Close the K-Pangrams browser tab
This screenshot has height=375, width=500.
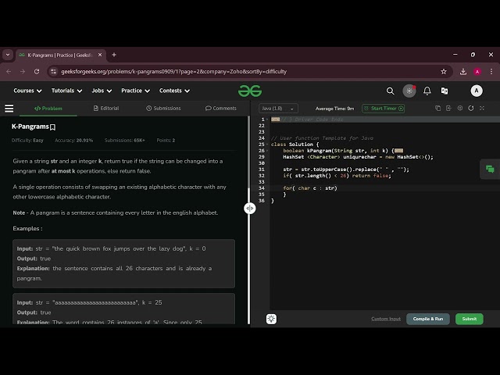(x=100, y=55)
